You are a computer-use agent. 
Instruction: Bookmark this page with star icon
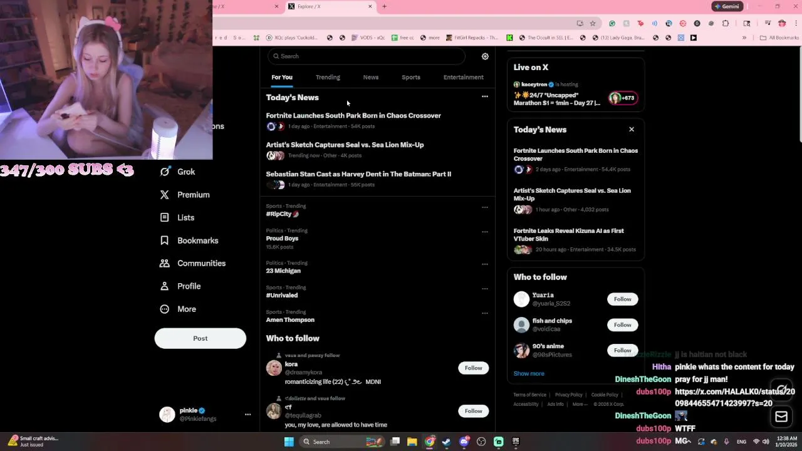pos(593,24)
